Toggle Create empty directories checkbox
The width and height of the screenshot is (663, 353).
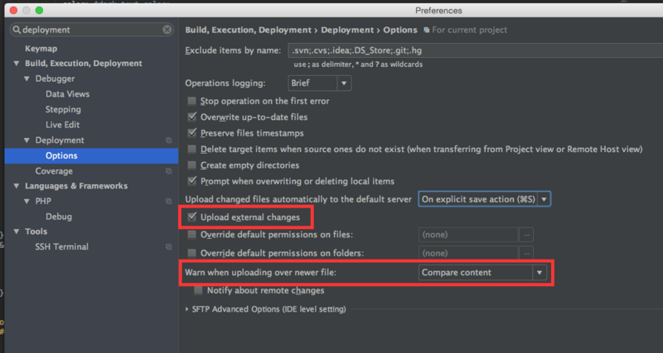(193, 165)
